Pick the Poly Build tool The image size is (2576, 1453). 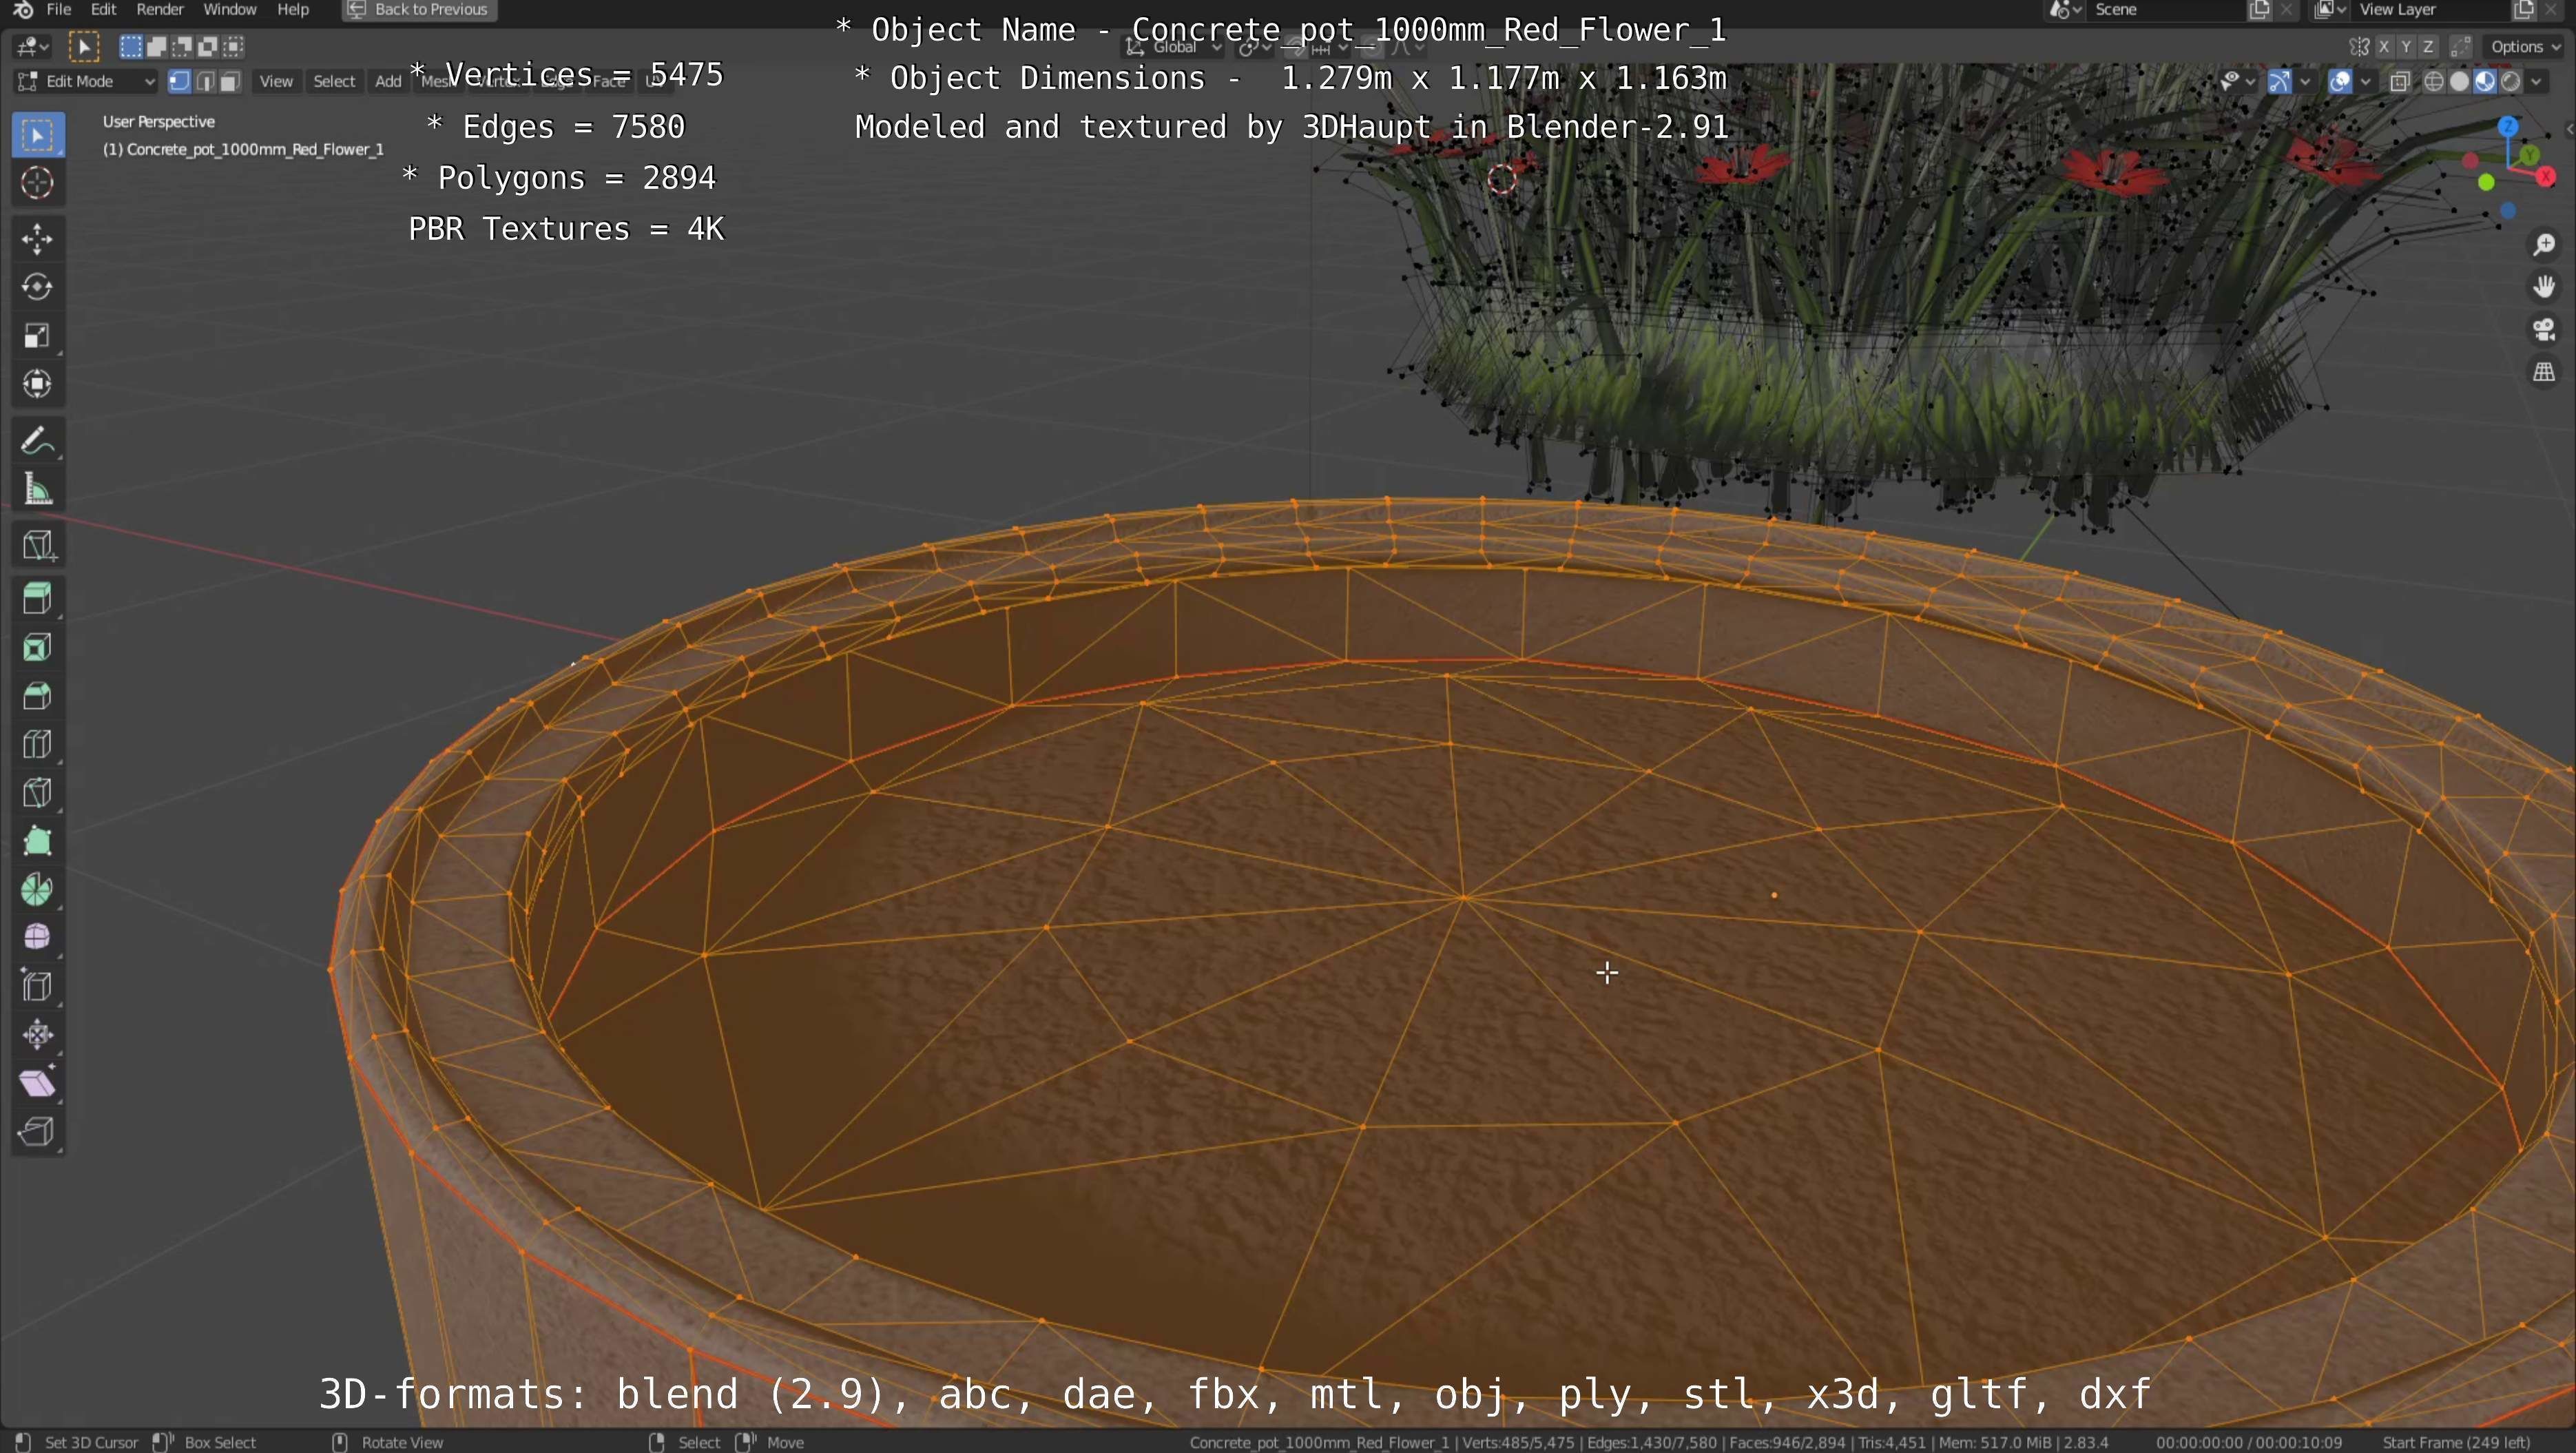click(x=38, y=841)
